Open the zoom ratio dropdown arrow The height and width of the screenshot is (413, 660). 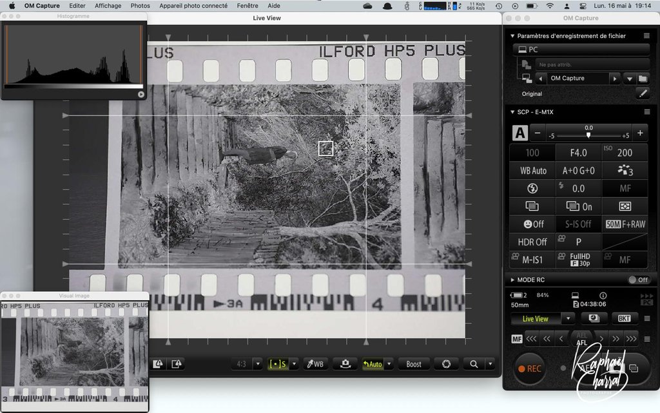coord(490,364)
